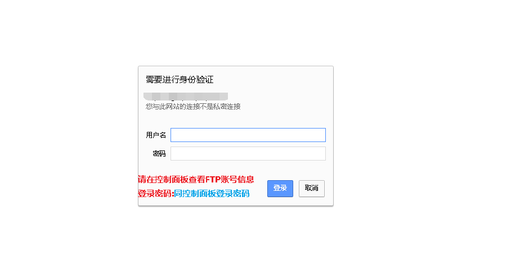This screenshot has height=279, width=520.
Task: Click the 密码 label text
Action: point(159,154)
